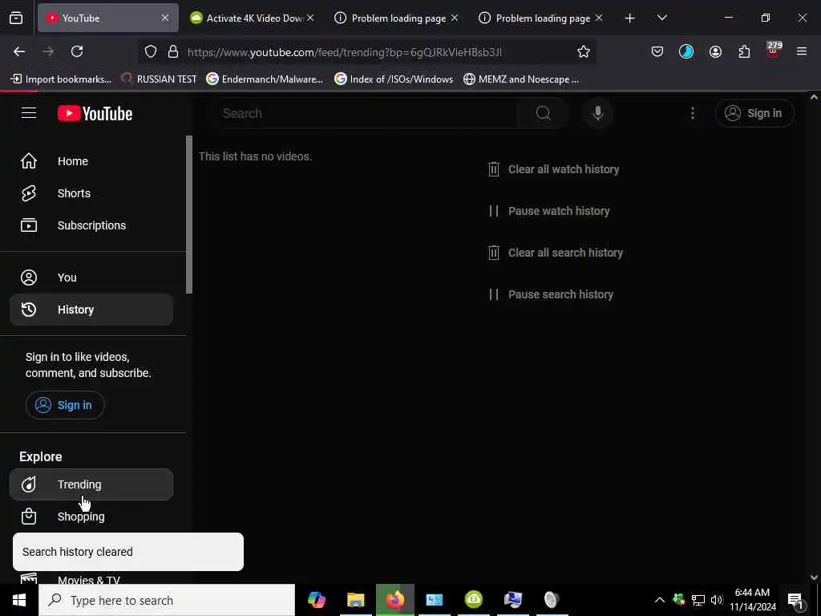Click Clear all watch history
Viewport: 821px width, 616px height.
click(553, 169)
